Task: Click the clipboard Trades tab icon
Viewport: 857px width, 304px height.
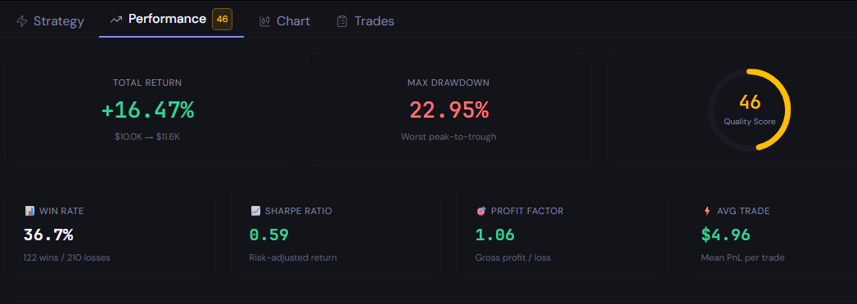Action: (x=342, y=21)
